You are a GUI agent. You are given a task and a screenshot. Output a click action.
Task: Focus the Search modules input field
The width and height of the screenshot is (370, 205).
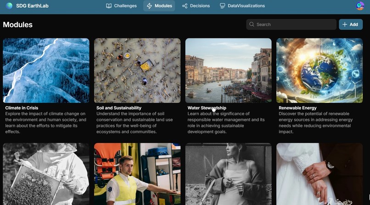click(291, 24)
